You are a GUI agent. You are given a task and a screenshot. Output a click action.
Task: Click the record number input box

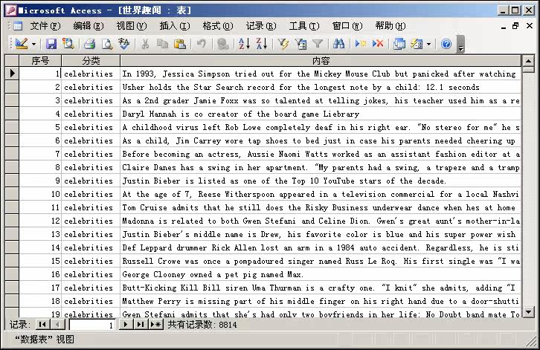pos(92,325)
